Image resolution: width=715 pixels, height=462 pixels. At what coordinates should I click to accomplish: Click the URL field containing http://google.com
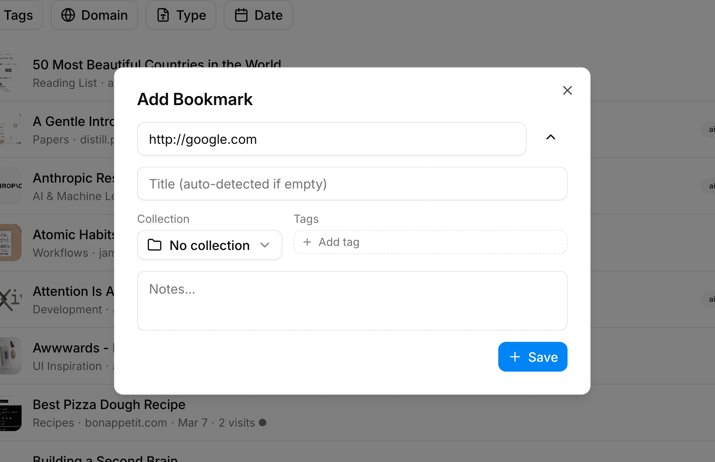(x=331, y=139)
